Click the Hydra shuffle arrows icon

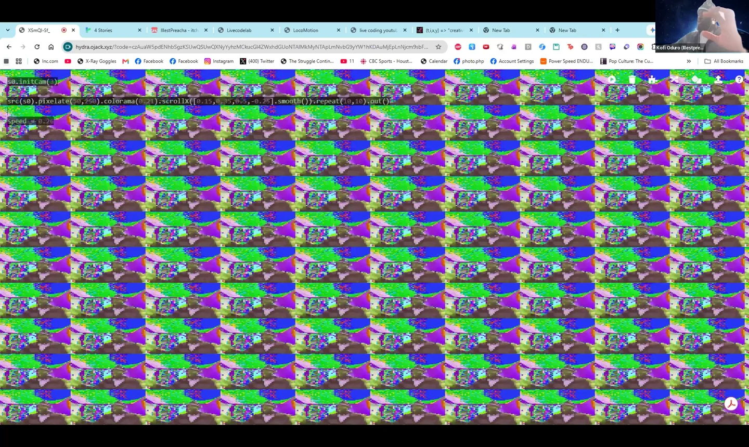point(674,80)
